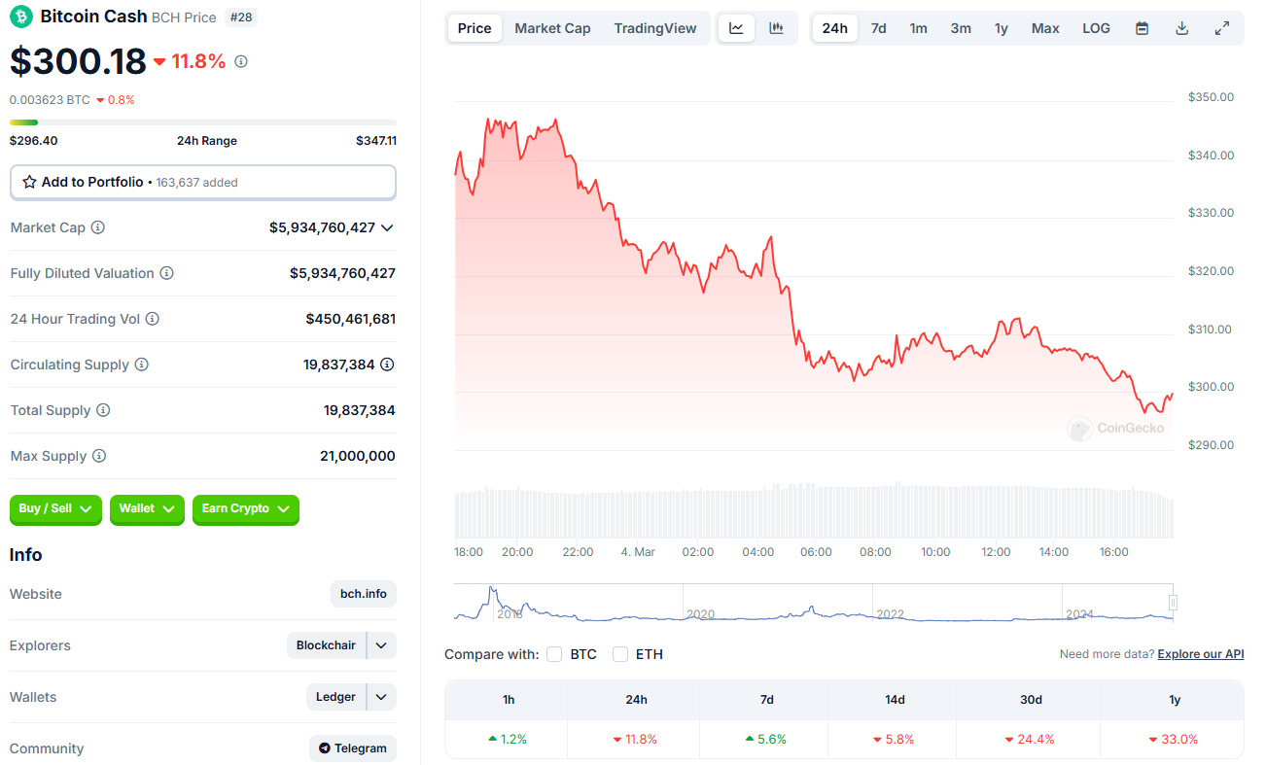Click the 1h 1.2% change cell

coord(506,739)
